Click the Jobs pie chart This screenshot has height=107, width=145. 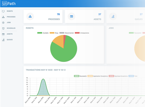(x=140, y=49)
